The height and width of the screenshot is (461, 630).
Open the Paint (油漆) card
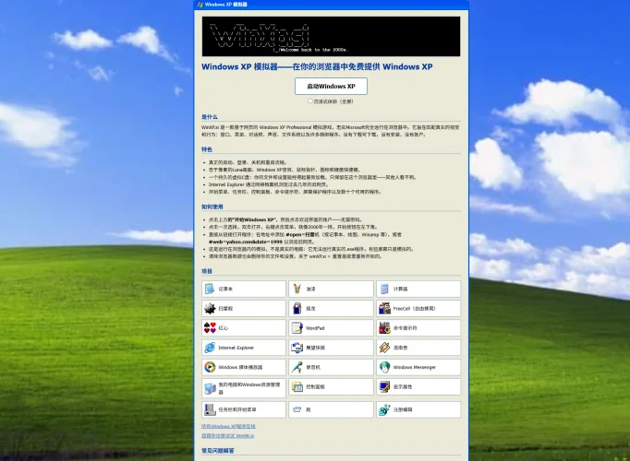coord(331,289)
